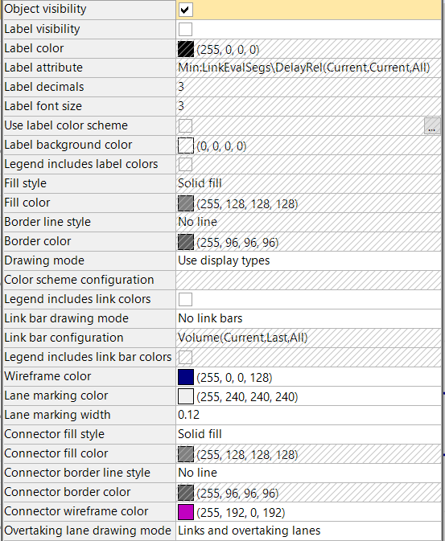Click the Connector fill color swatch
The height and width of the screenshot is (541, 445).
(186, 454)
